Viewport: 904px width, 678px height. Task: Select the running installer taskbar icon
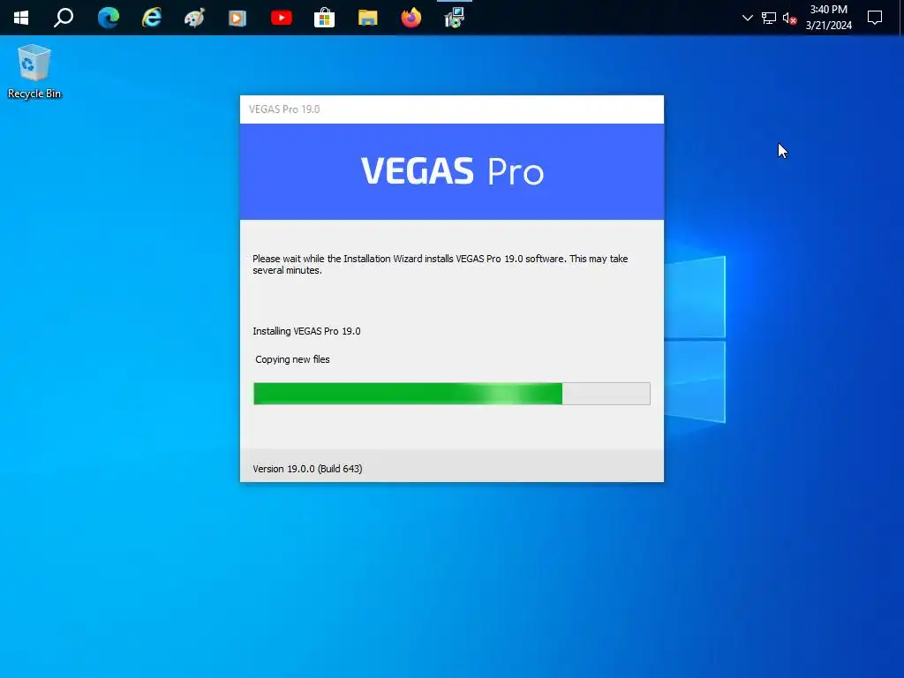coord(455,18)
